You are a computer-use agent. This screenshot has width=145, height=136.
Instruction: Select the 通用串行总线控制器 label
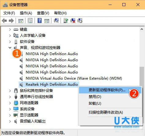coord(36,97)
